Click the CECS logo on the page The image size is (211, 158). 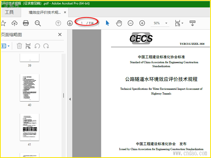[x=141, y=38]
